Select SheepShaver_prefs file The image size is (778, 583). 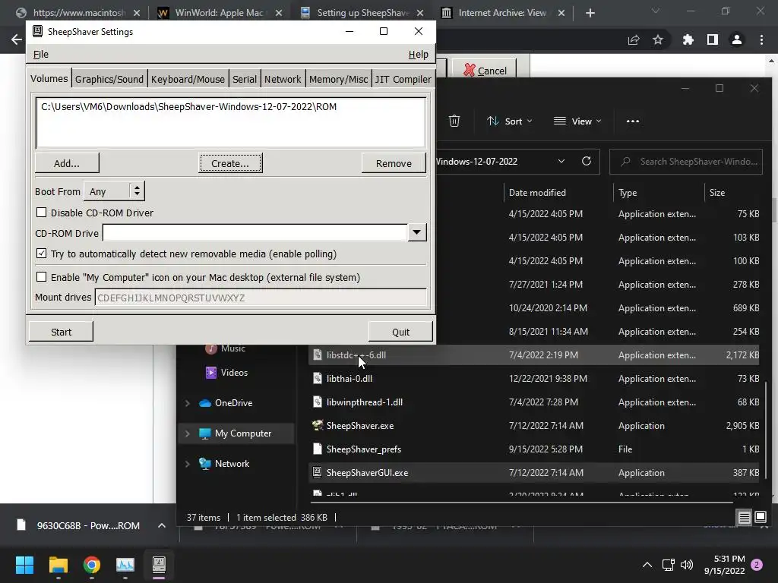coord(534,449)
